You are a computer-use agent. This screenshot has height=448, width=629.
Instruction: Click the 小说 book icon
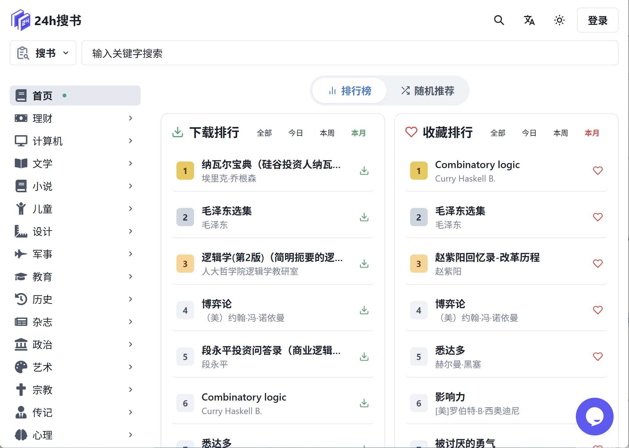click(21, 186)
